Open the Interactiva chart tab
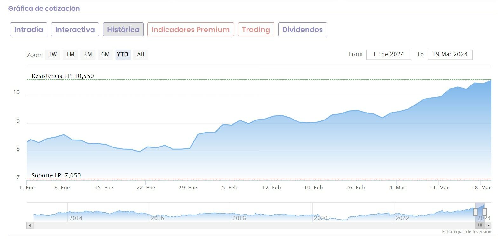 tap(75, 30)
